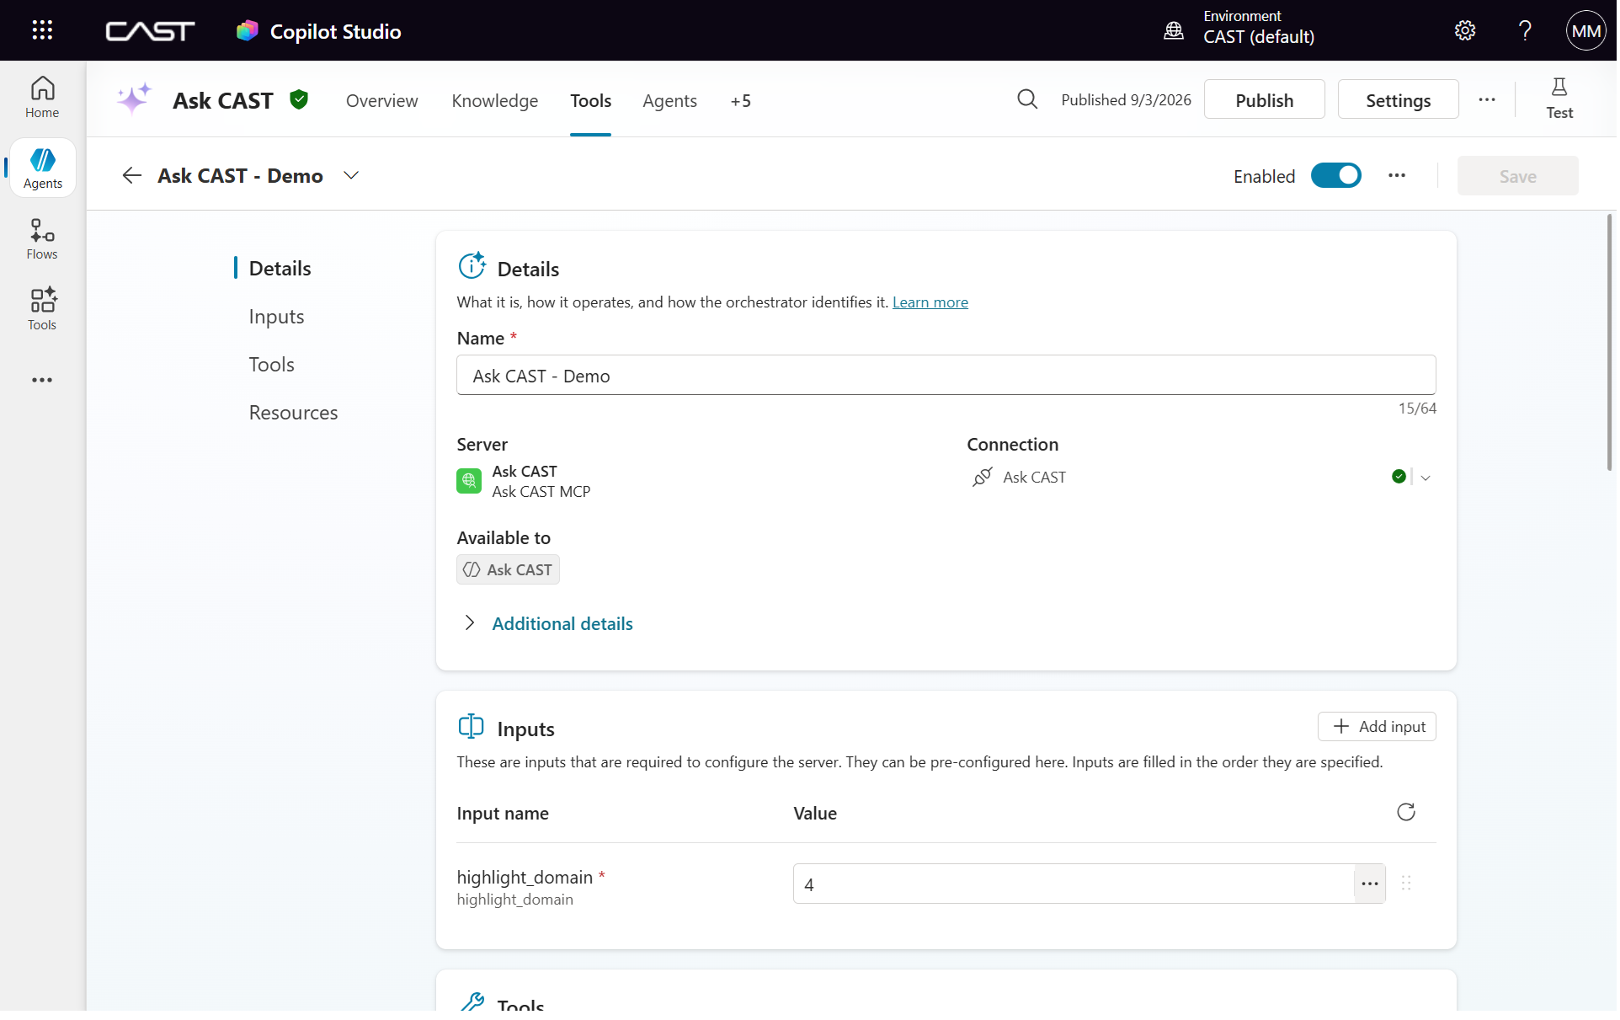Open the Environment picker globe icon
This screenshot has height=1020, width=1620.
coord(1174,31)
